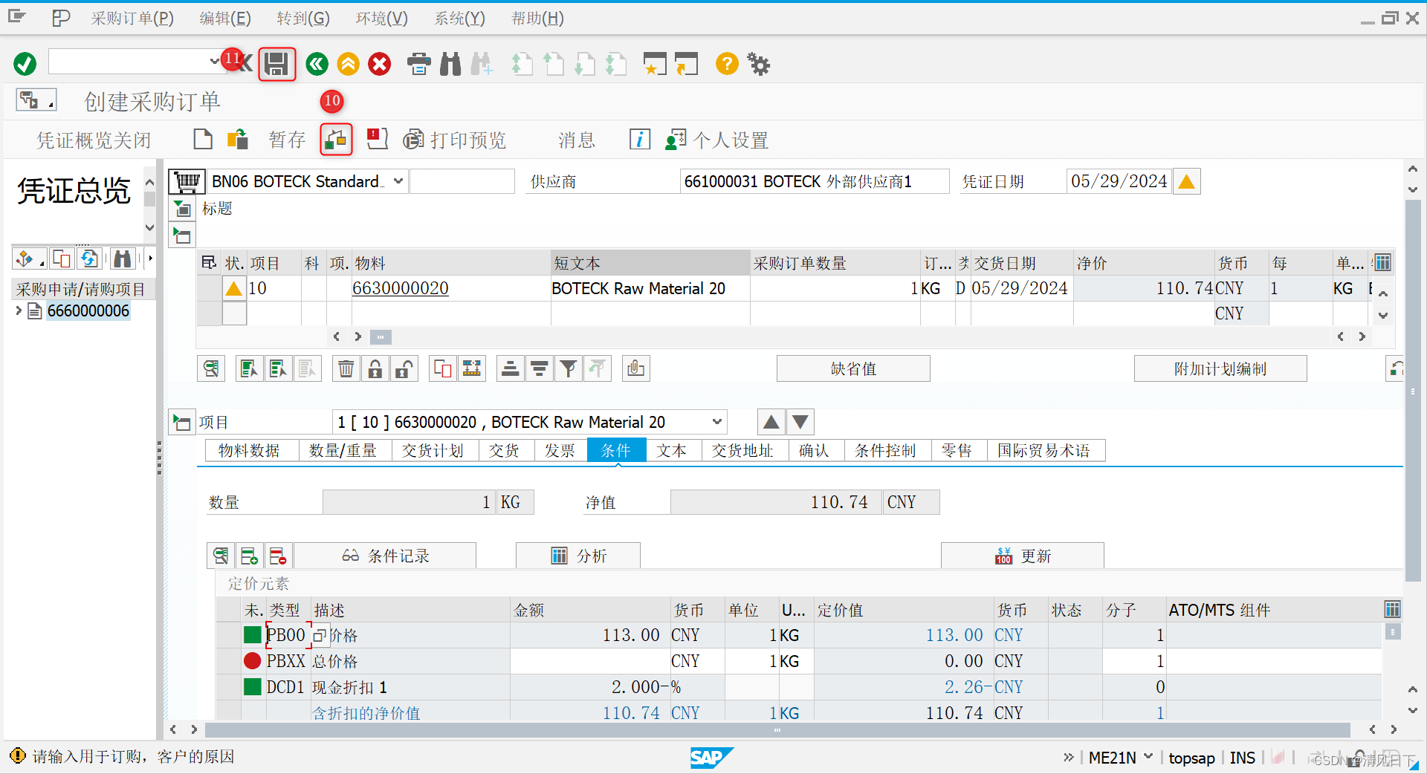
Task: Click the Create new document icon
Action: [x=203, y=139]
